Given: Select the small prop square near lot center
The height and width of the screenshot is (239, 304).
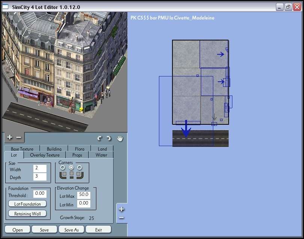Looking at the screenshot, I should click(x=198, y=76).
